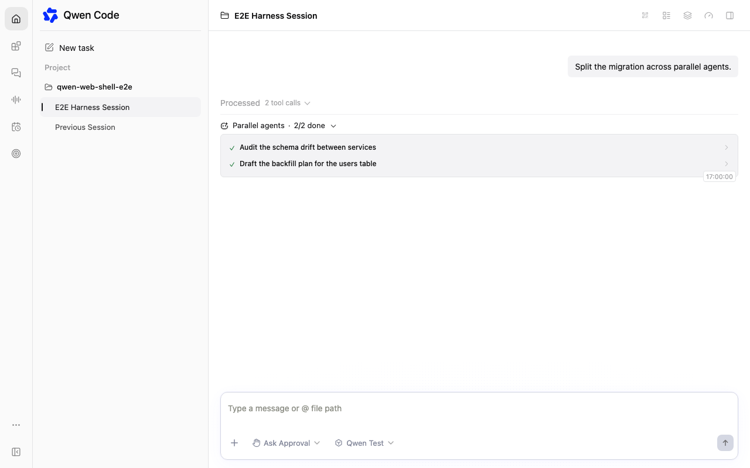Screen dimensions: 750x468
Task: Click the 'Processed' status label
Action: (x=240, y=103)
